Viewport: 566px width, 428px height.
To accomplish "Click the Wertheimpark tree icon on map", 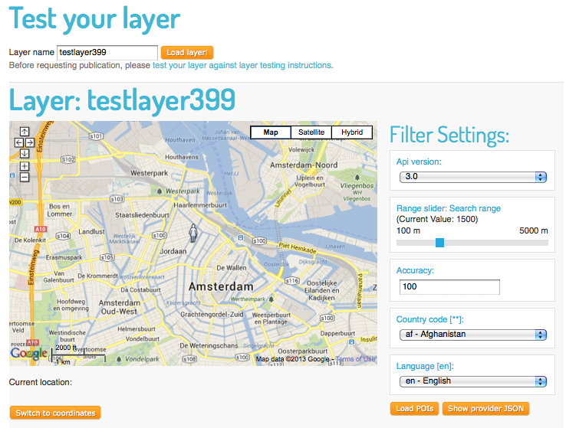I will click(271, 299).
